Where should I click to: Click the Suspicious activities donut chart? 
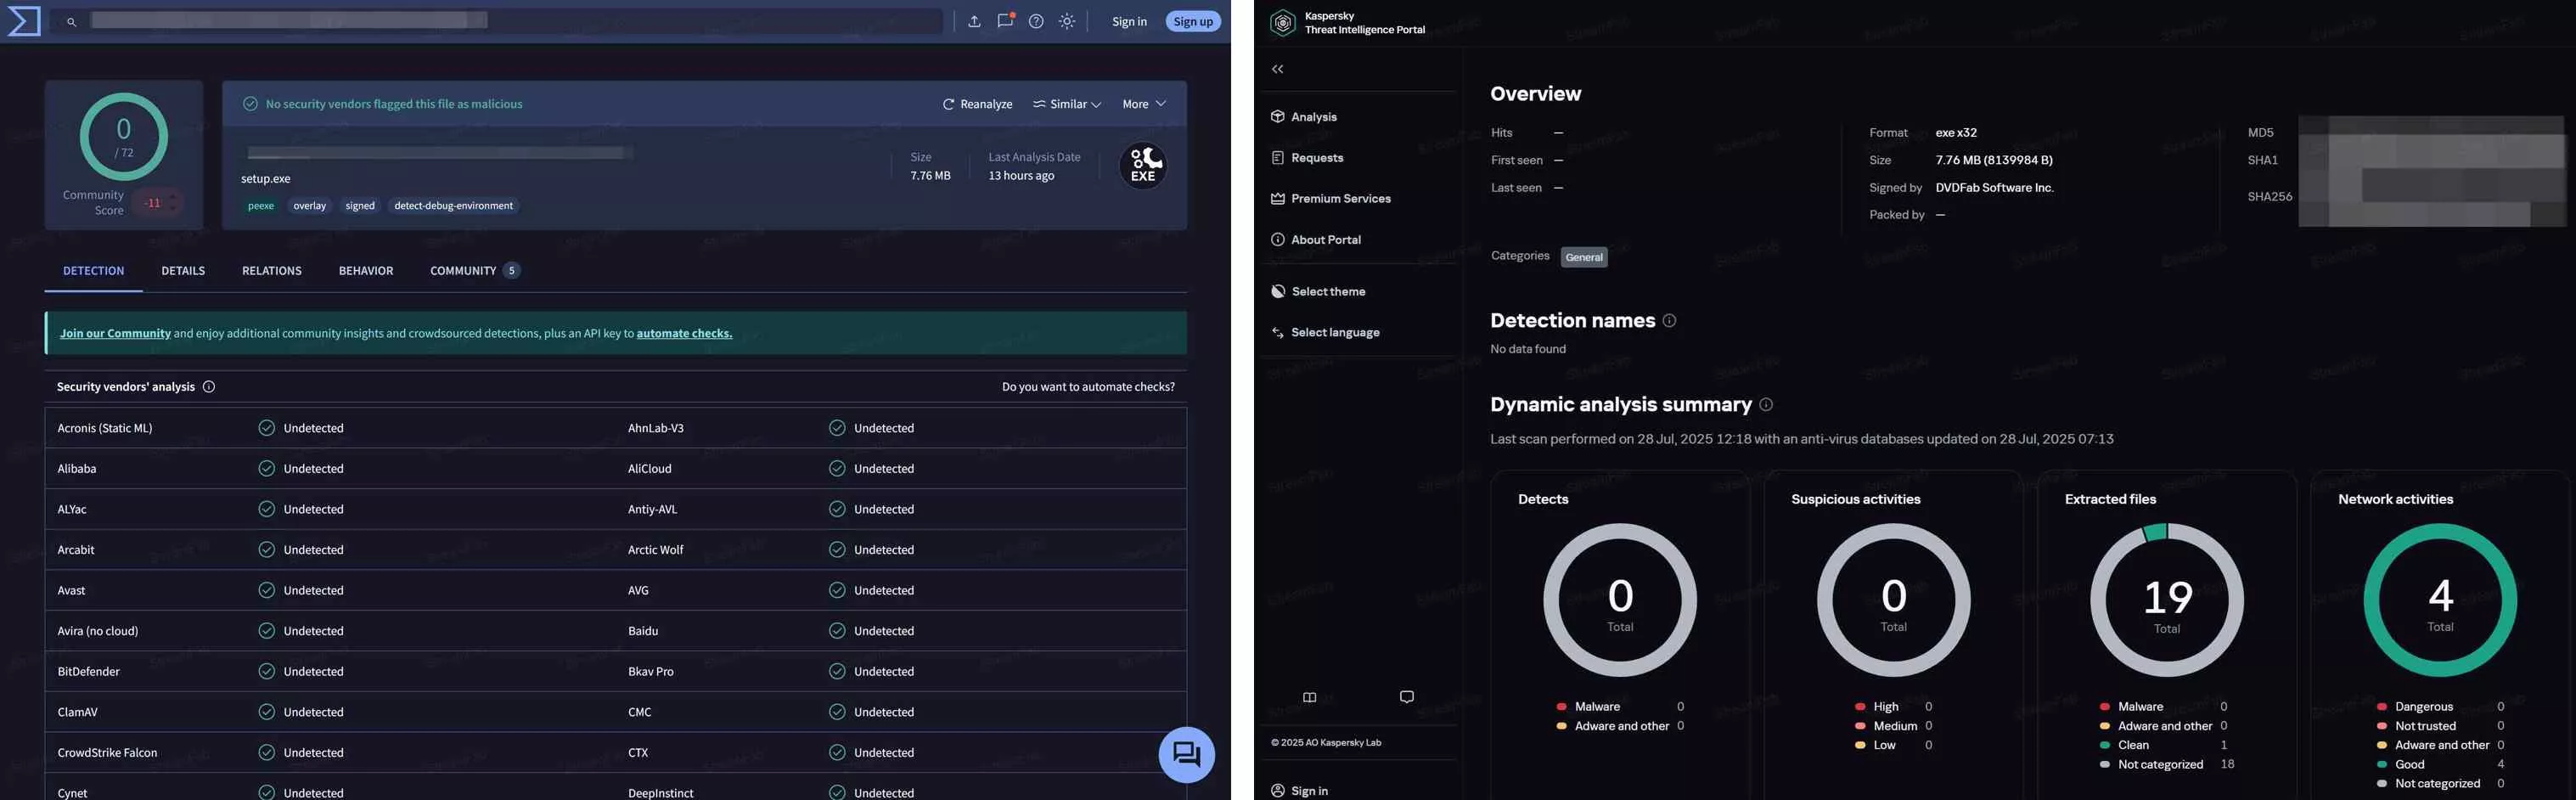tap(1893, 600)
